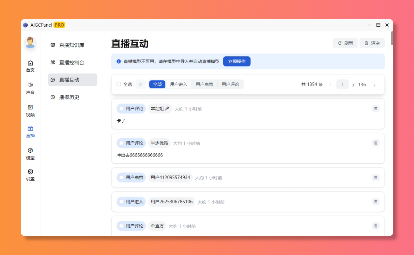The image size is (414, 255).
Task: Click the page number input field
Action: tap(342, 85)
